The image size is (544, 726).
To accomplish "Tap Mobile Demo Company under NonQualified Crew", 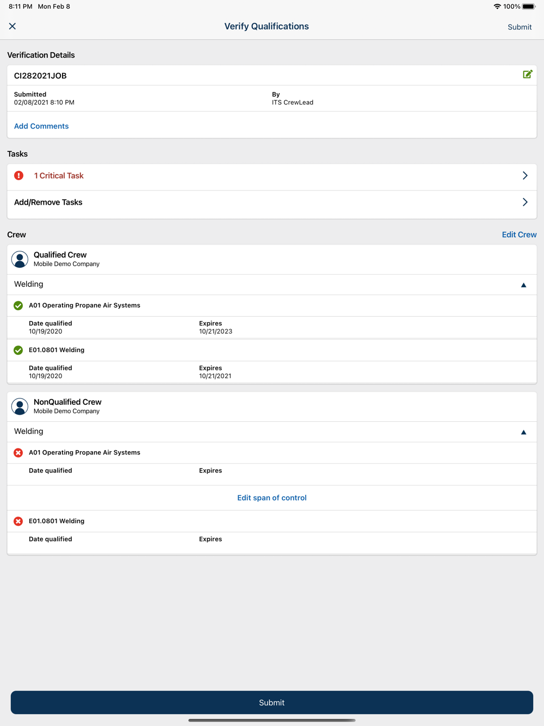I will pyautogui.click(x=66, y=411).
